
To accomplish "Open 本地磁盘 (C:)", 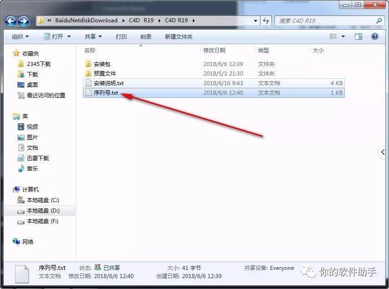I will pos(43,200).
